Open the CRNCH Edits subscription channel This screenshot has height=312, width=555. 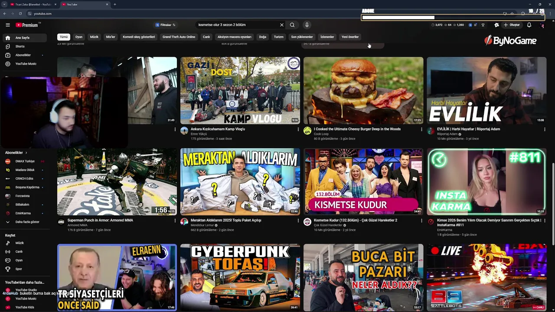[24, 179]
